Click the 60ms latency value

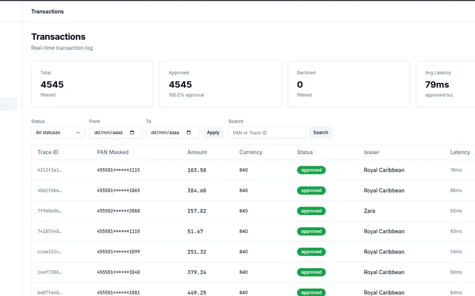(x=456, y=272)
